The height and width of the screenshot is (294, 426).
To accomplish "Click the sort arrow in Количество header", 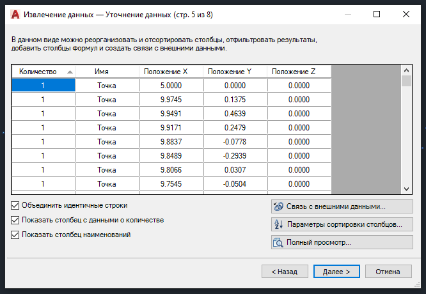I will 69,72.
